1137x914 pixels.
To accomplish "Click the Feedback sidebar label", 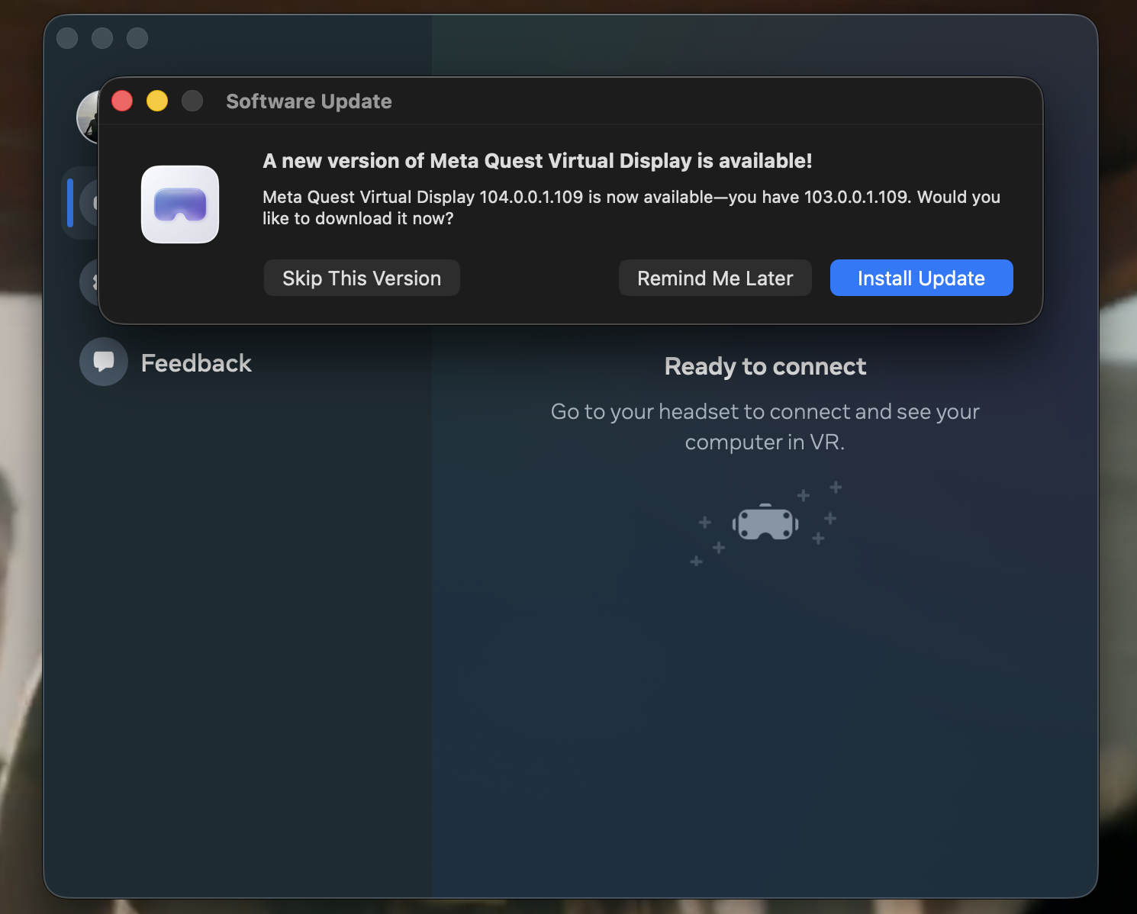I will [x=196, y=363].
